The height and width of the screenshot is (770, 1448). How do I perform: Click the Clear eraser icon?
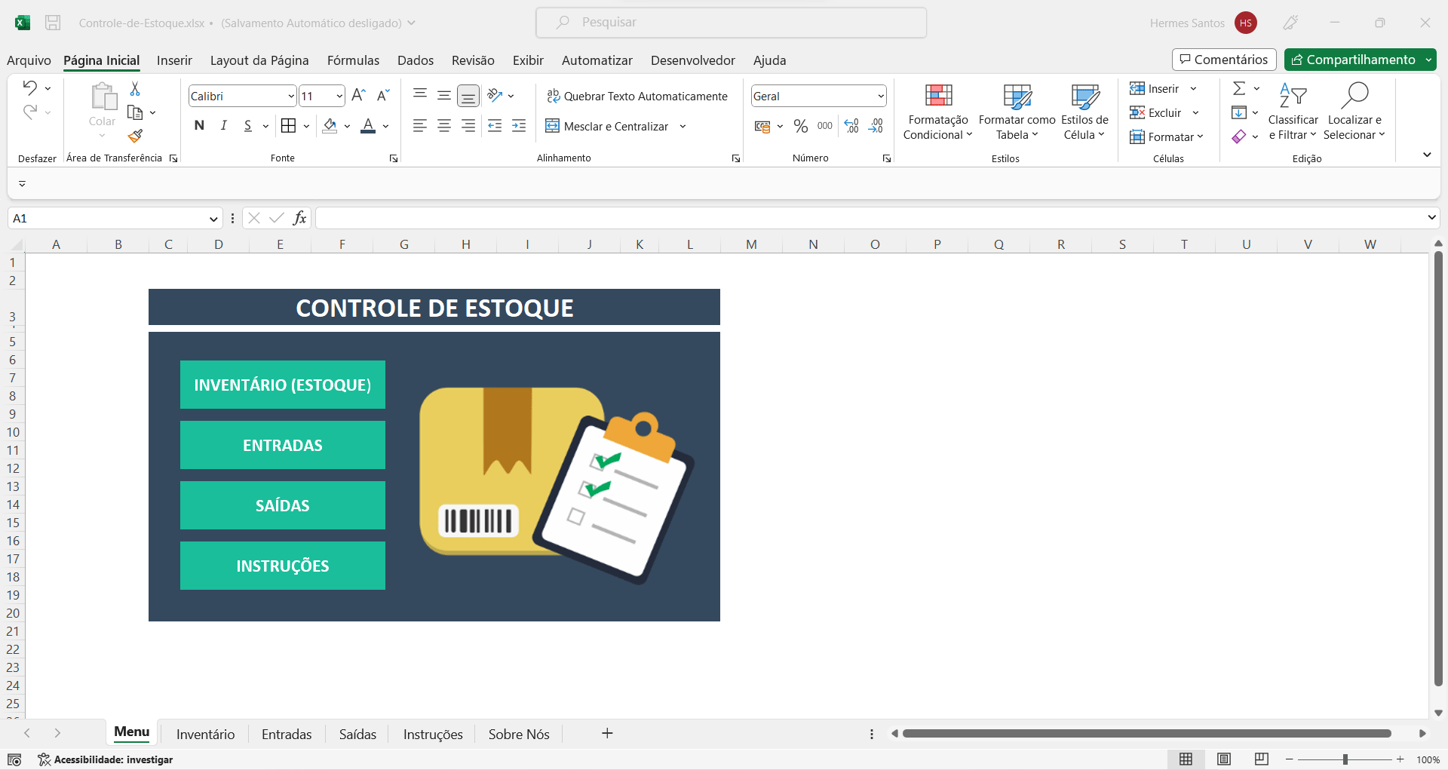(x=1238, y=137)
